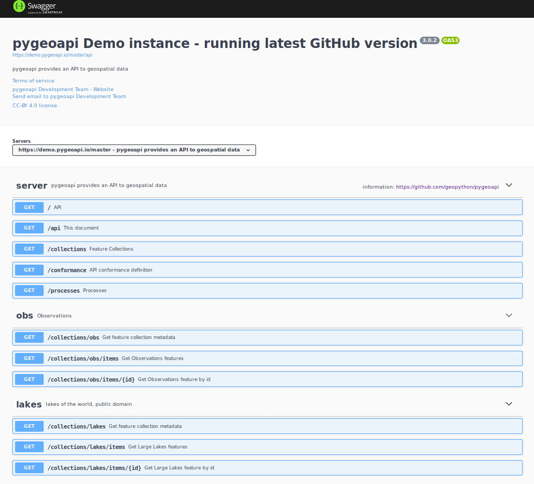This screenshot has width=534, height=484.
Task: Collapse the lakes section chevron
Action: tap(509, 404)
